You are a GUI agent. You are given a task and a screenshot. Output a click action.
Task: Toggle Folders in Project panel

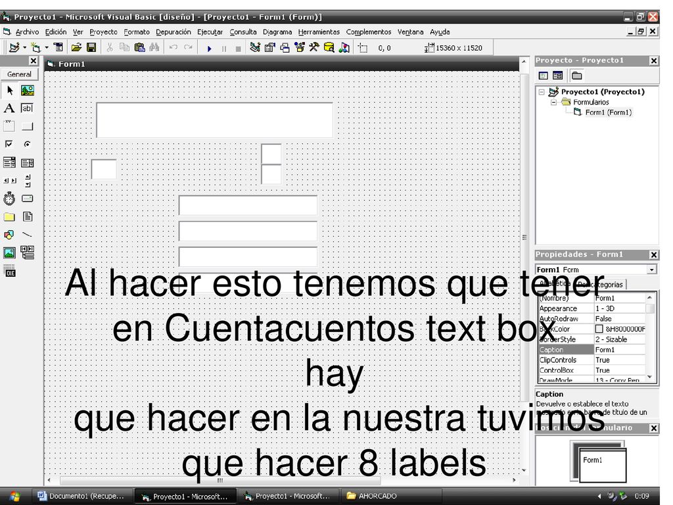(577, 76)
